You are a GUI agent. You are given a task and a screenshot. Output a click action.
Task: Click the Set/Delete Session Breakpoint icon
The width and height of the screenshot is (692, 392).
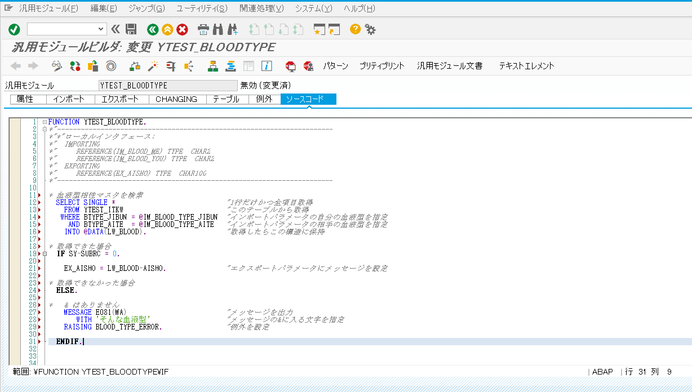pos(291,66)
